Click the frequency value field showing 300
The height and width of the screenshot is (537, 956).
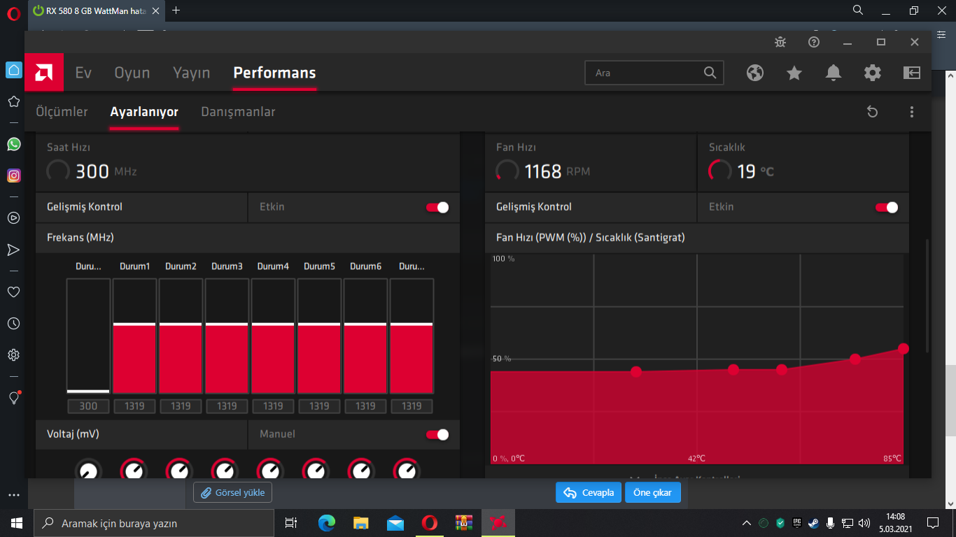tap(88, 406)
